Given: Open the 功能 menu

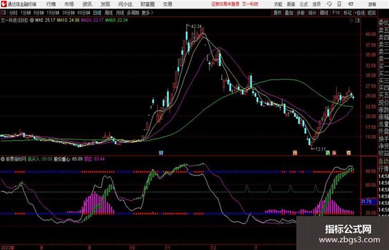Looking at the screenshot, I should pyautogui.click(x=278, y=4).
